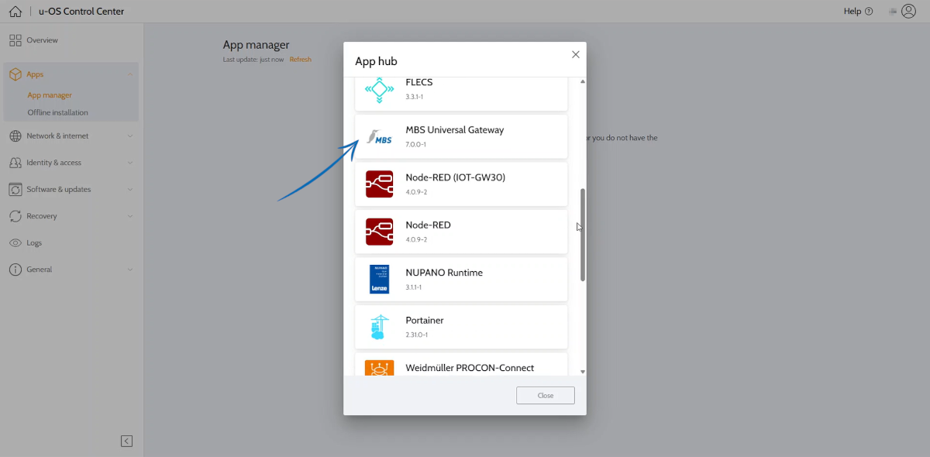Select the FLECS app icon
The width and height of the screenshot is (930, 457).
coord(379,89)
